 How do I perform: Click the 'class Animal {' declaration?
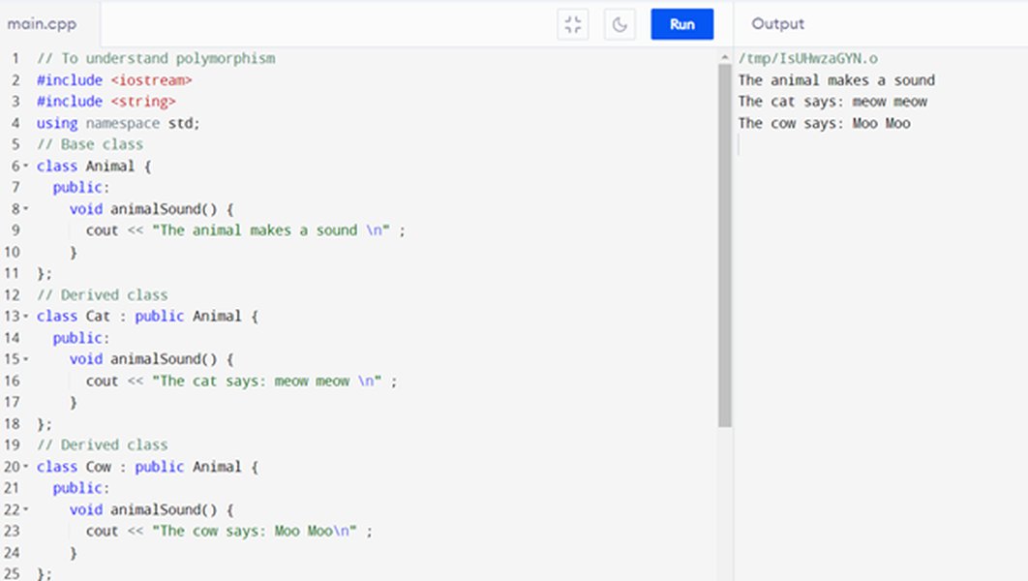point(94,166)
